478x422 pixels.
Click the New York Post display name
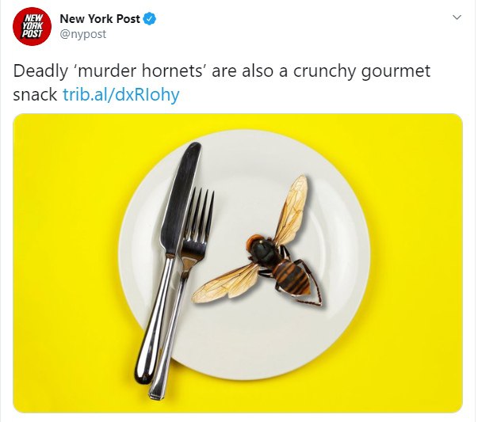click(100, 19)
